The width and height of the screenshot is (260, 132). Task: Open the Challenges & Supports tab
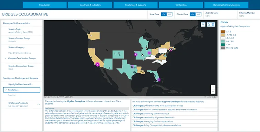[135, 5]
